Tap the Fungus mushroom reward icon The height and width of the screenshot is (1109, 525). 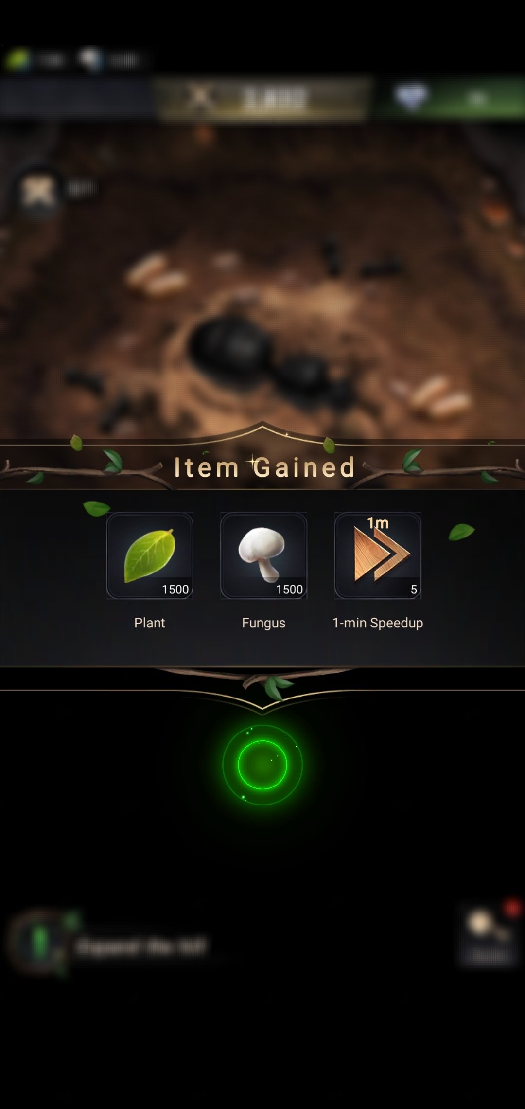tap(263, 555)
